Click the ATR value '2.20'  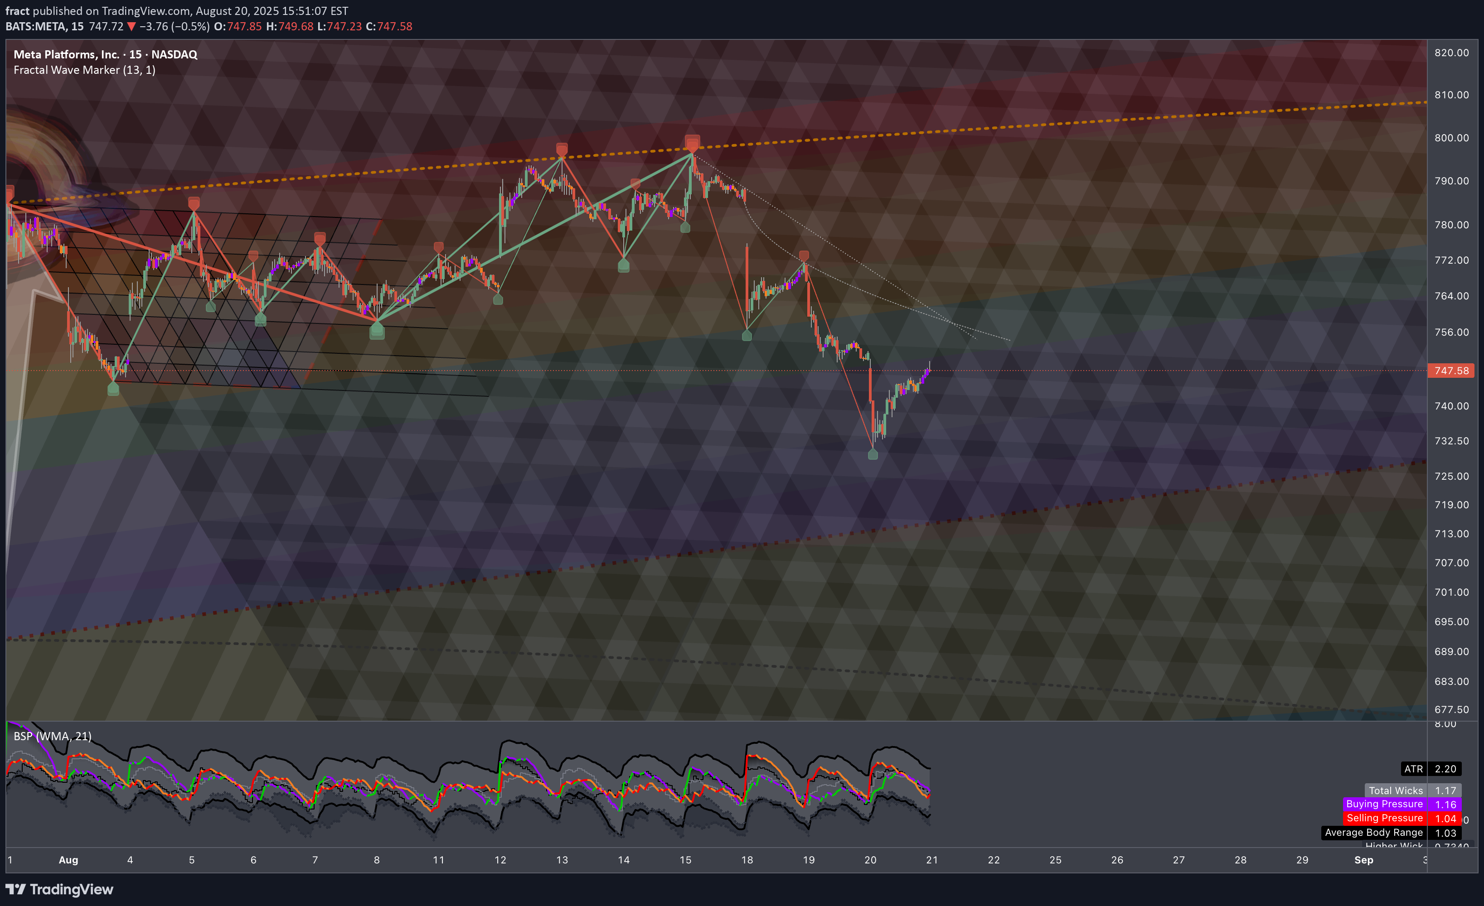(x=1445, y=769)
